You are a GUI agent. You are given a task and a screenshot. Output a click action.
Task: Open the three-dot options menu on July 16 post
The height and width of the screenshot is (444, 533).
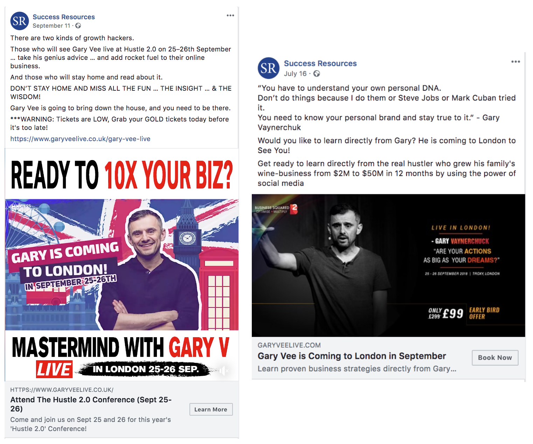(515, 62)
